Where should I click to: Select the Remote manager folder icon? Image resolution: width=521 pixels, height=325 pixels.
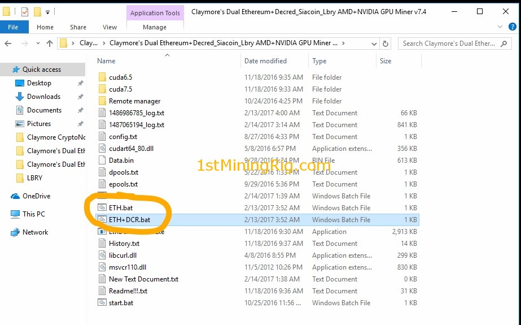102,101
